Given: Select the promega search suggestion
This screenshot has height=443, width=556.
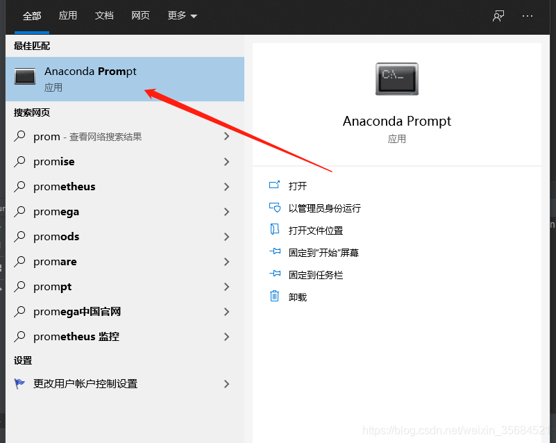Looking at the screenshot, I should [x=125, y=212].
